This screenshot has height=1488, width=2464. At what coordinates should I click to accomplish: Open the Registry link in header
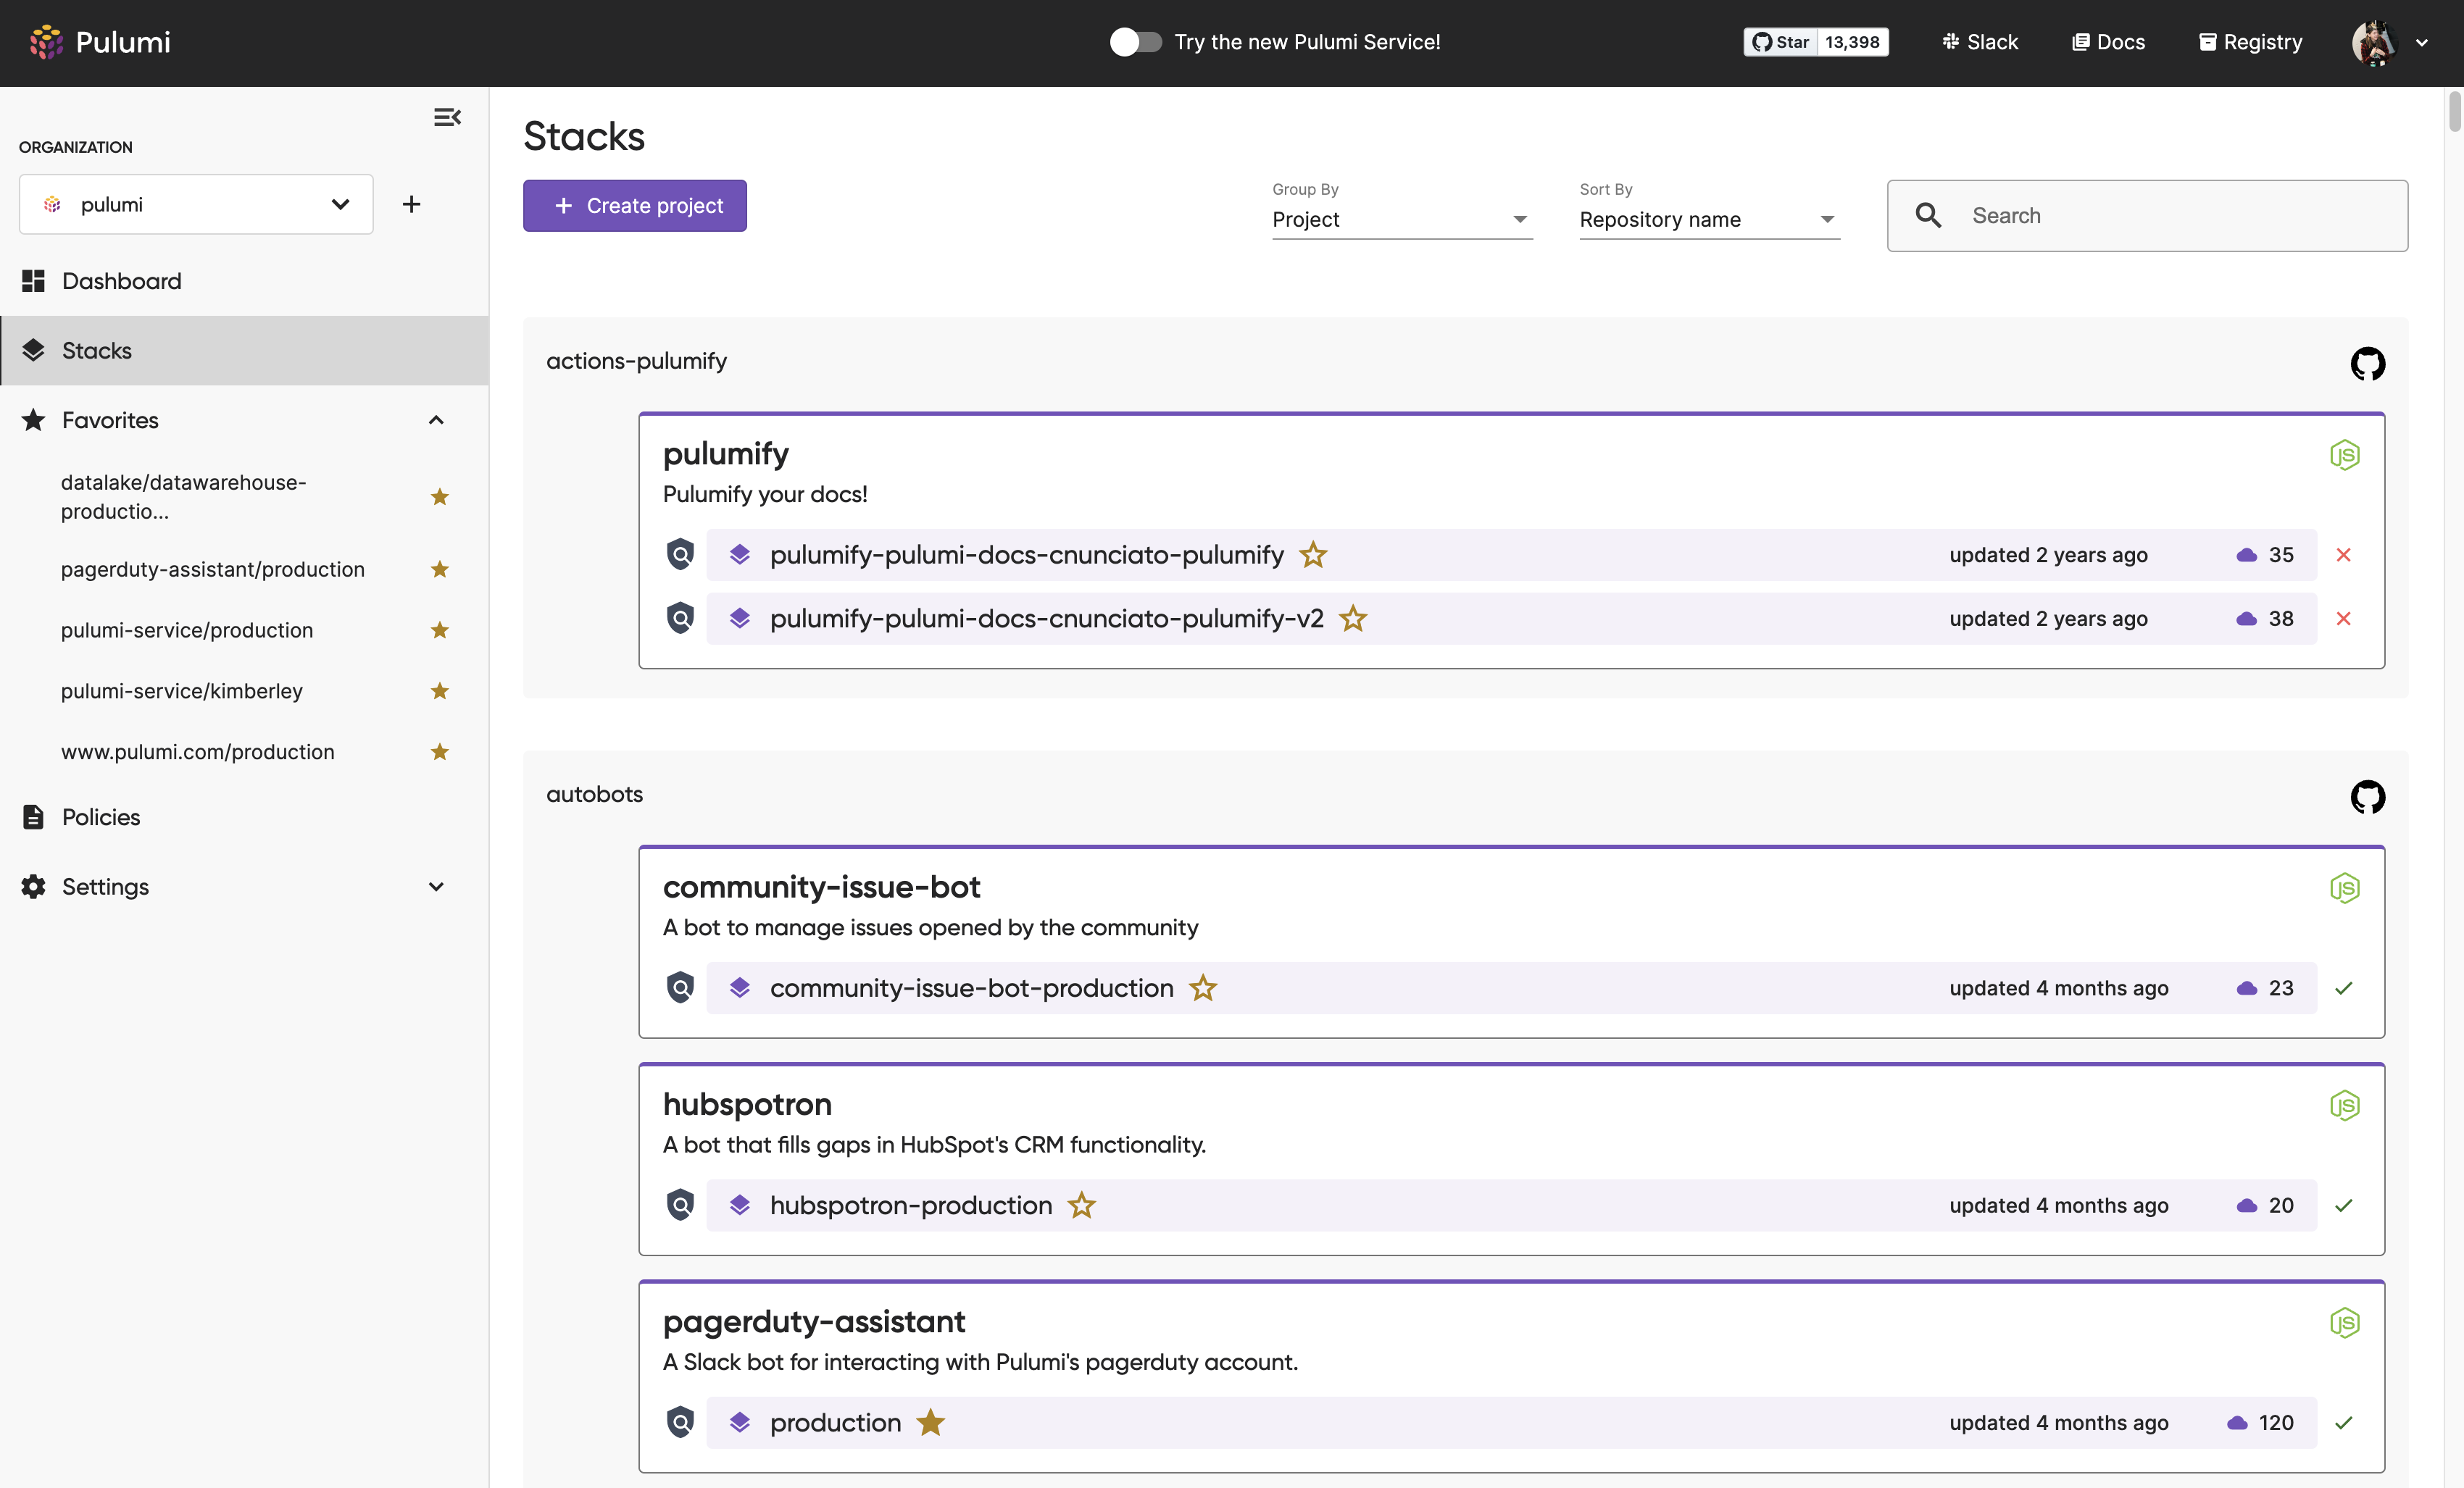point(2250,42)
